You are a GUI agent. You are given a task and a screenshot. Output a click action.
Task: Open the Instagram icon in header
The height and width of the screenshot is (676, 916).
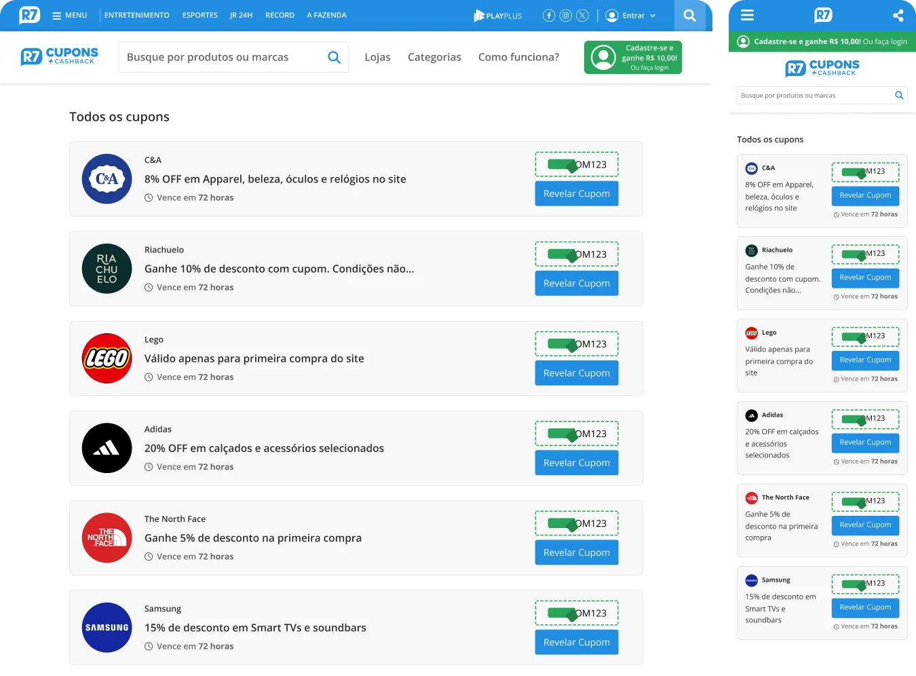pyautogui.click(x=566, y=16)
